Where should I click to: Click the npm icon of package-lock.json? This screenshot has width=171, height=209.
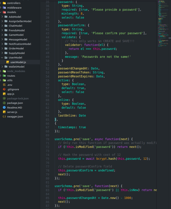click(4, 98)
